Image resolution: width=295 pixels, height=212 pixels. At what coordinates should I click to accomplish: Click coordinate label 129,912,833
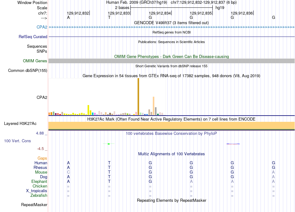click(x=119, y=13)
